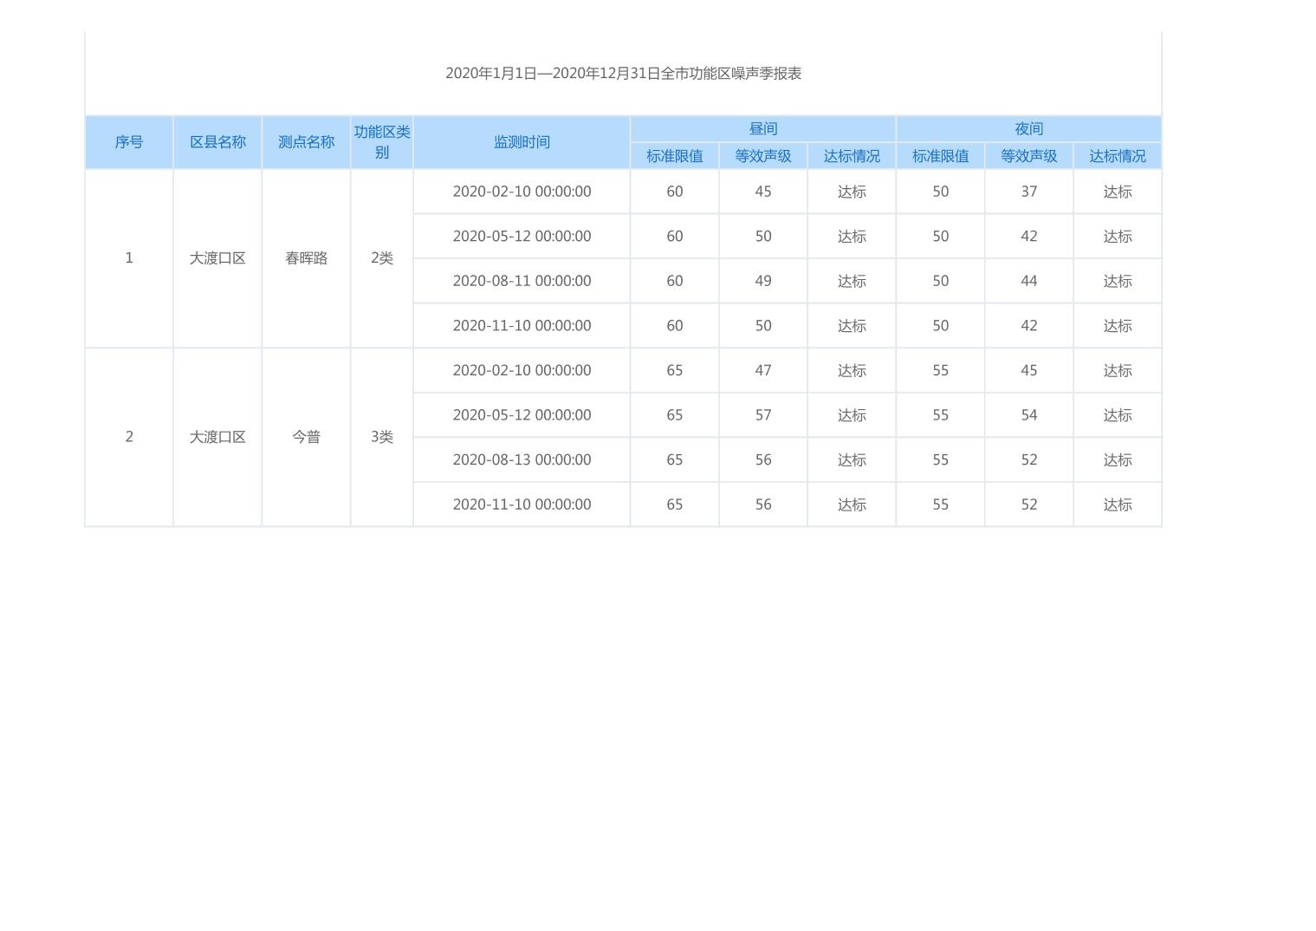Screen dimensions: 1316x931
Task: Select the 3类 function zone cell
Action: 381,437
